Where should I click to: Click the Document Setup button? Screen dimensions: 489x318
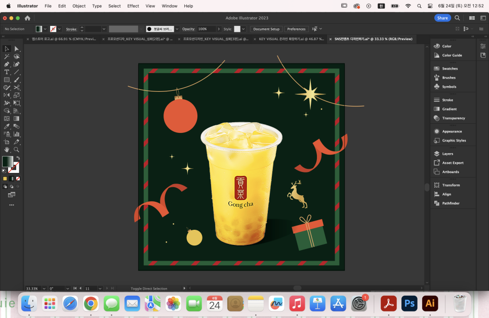click(x=266, y=29)
